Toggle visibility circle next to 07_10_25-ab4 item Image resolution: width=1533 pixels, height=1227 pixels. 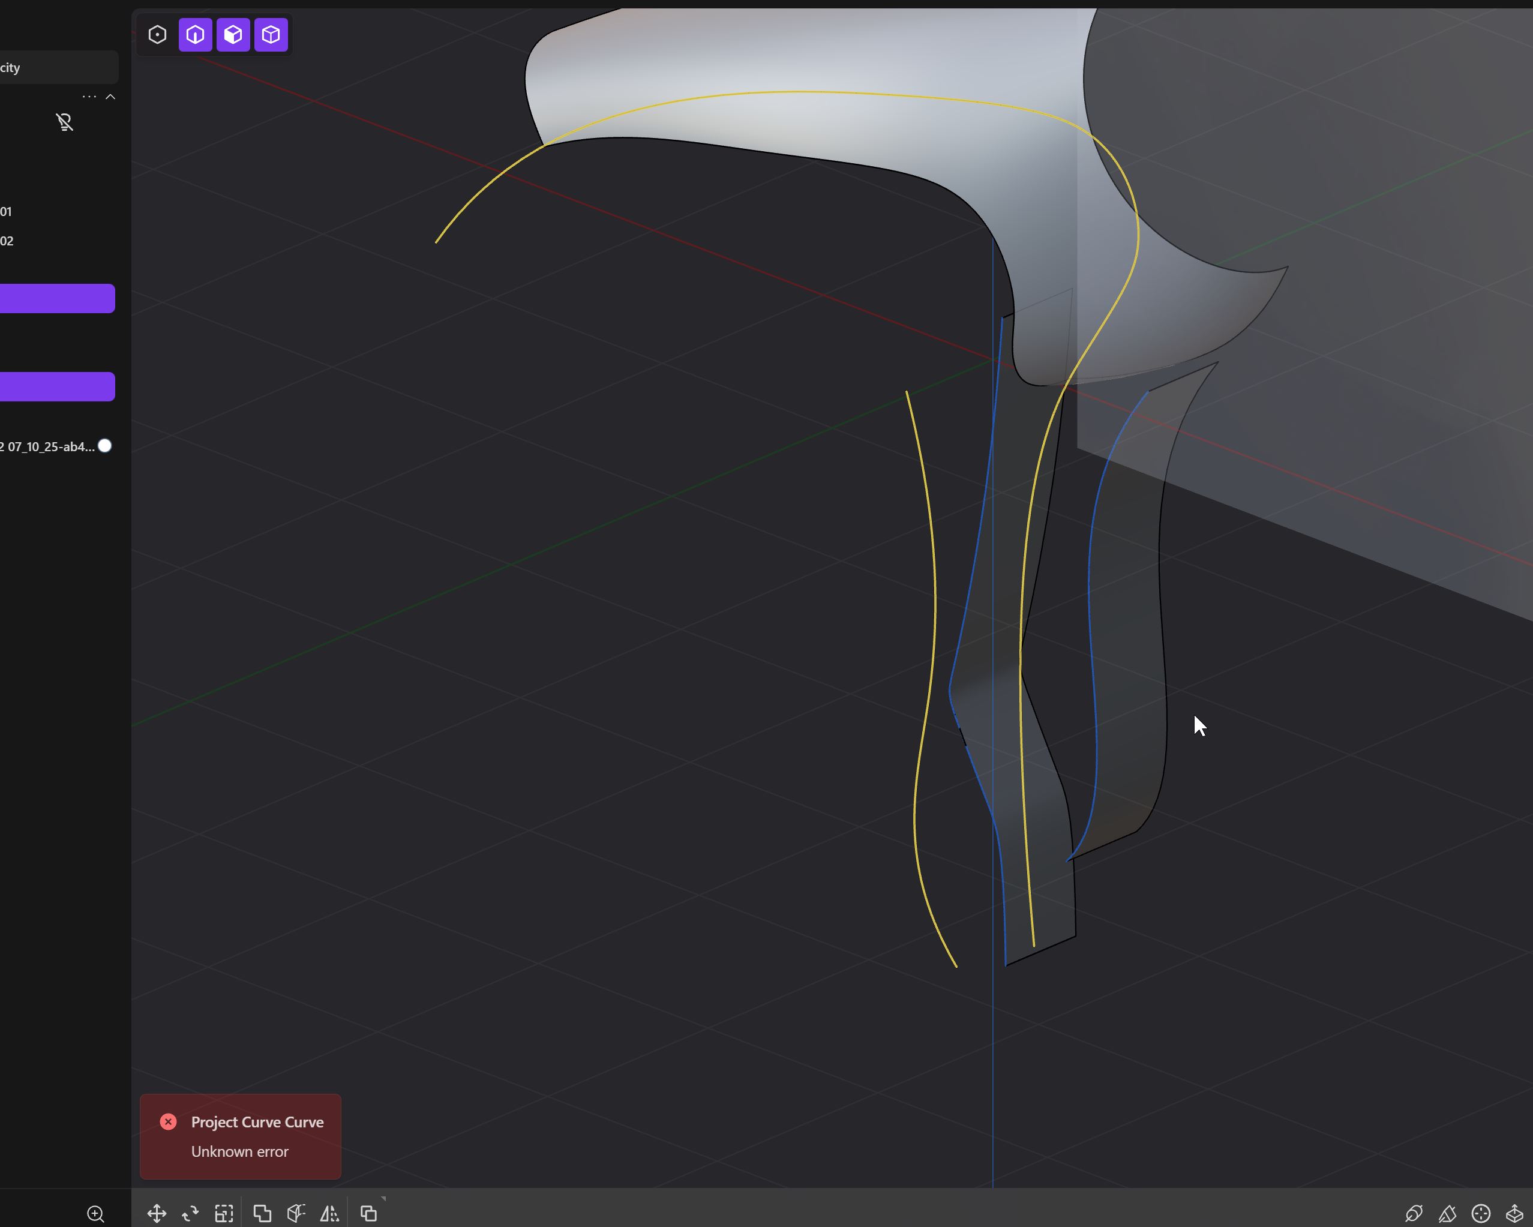point(104,446)
